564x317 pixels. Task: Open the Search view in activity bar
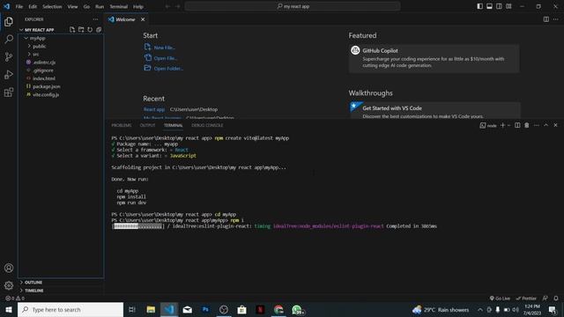(x=9, y=39)
